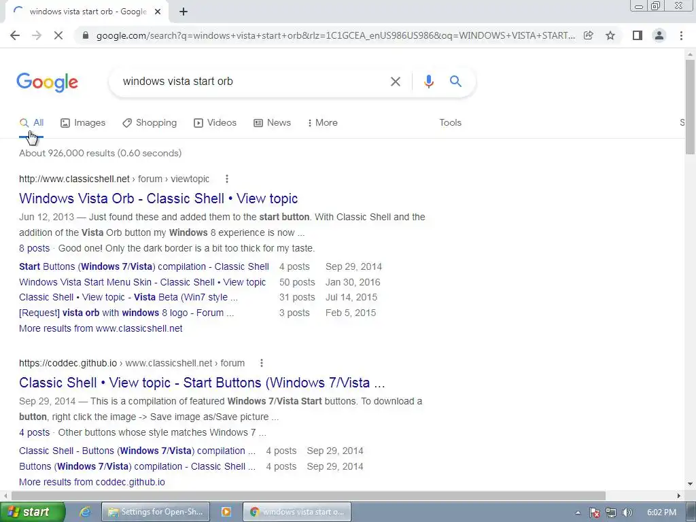
Task: Expand the More search categories
Action: tap(322, 123)
